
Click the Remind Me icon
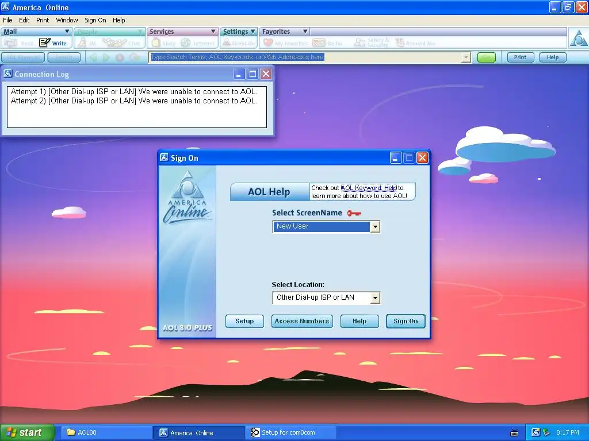(399, 42)
